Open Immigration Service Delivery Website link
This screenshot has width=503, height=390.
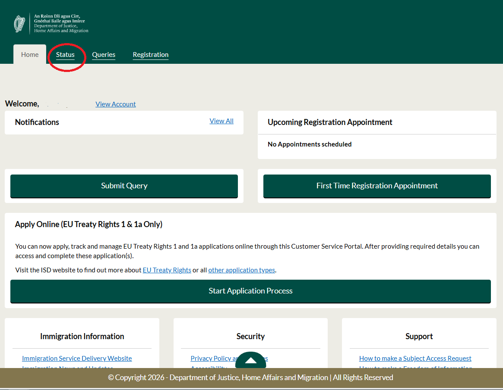click(x=77, y=358)
